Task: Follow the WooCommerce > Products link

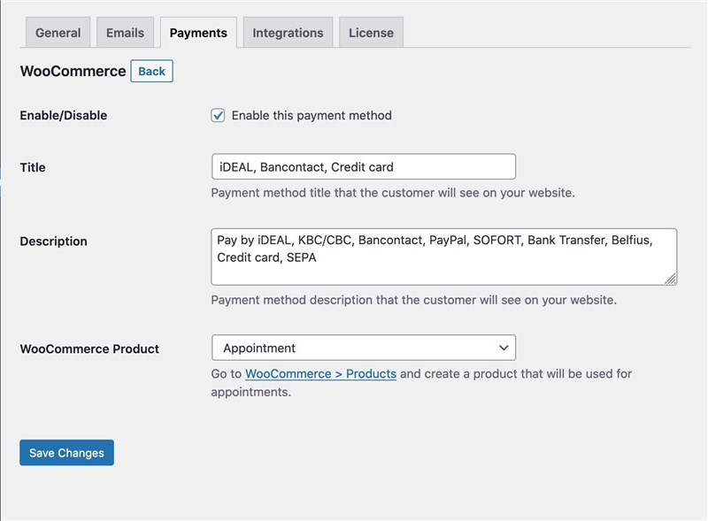Action: coord(320,374)
